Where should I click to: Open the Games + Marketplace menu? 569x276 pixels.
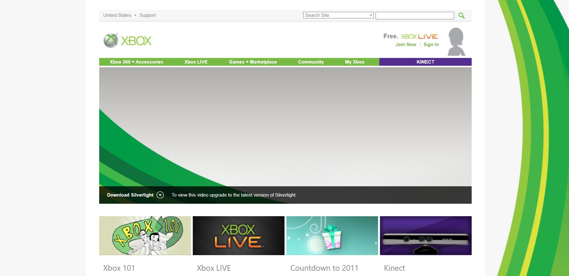click(253, 62)
